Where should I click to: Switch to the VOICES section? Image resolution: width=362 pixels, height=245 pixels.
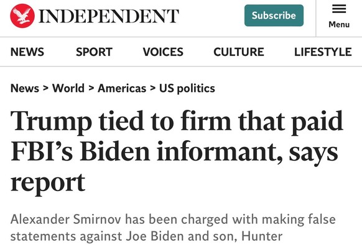(163, 52)
